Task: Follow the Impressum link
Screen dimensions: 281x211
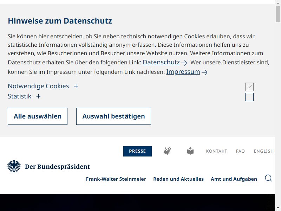Action: [x=187, y=72]
